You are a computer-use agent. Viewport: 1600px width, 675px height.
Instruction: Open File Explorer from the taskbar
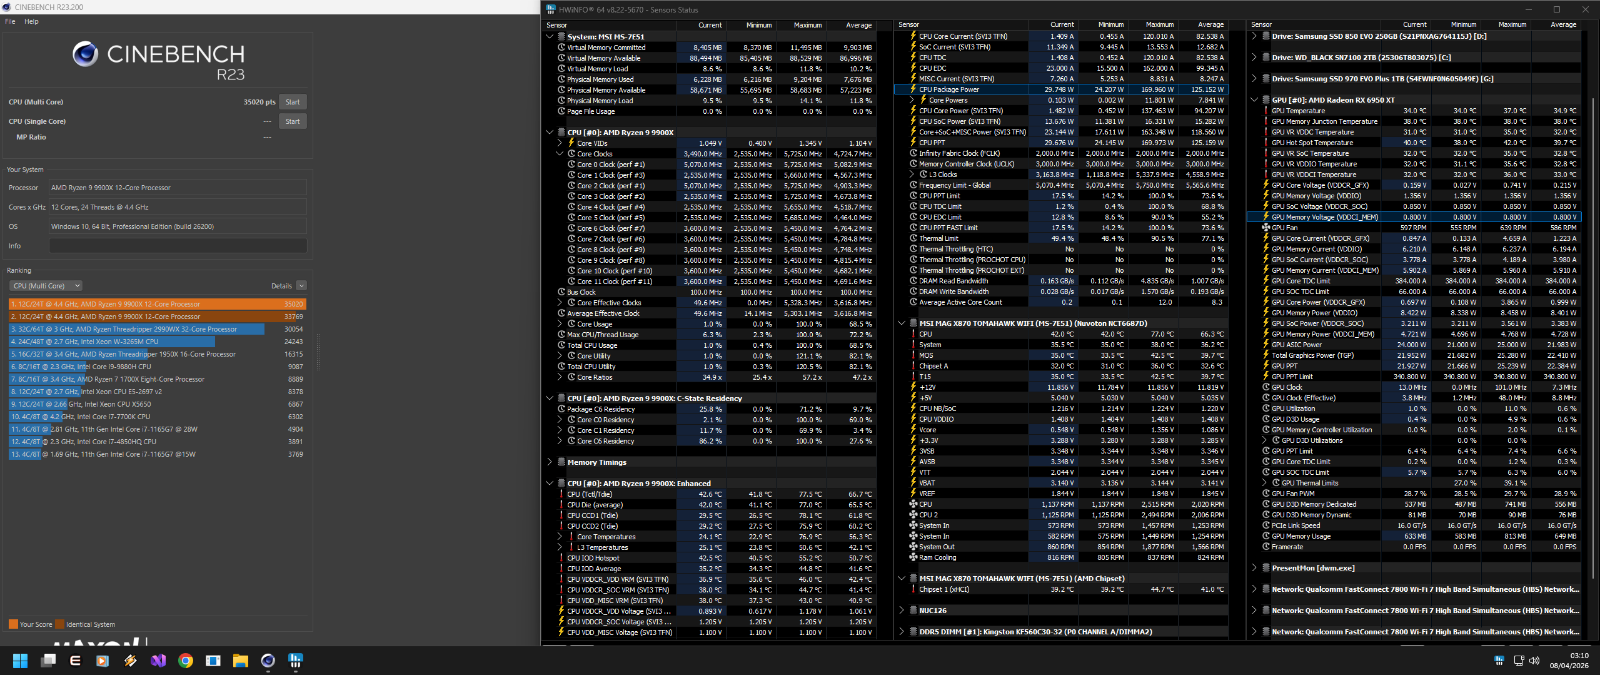[x=241, y=661]
